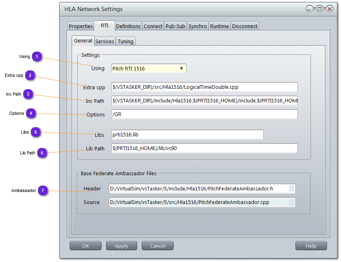The image size is (341, 262).
Task: Go to the Connect tab
Action: 153,26
